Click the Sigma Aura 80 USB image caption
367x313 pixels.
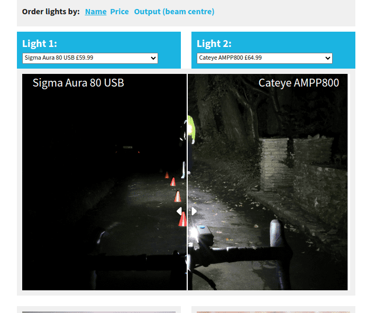(78, 83)
